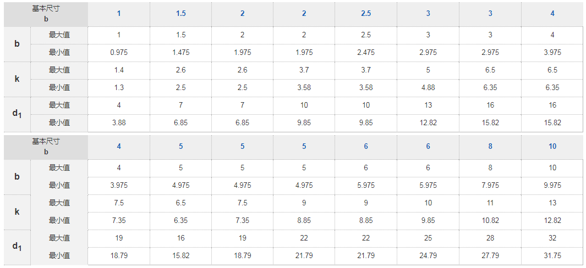Select the cell showing 4.88
The width and height of the screenshot is (586, 268).
[428, 88]
